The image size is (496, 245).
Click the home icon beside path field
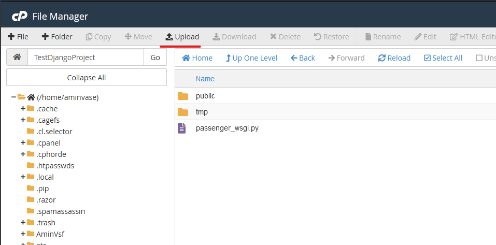point(17,57)
